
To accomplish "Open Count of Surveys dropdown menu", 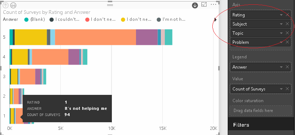I will [x=281, y=89].
